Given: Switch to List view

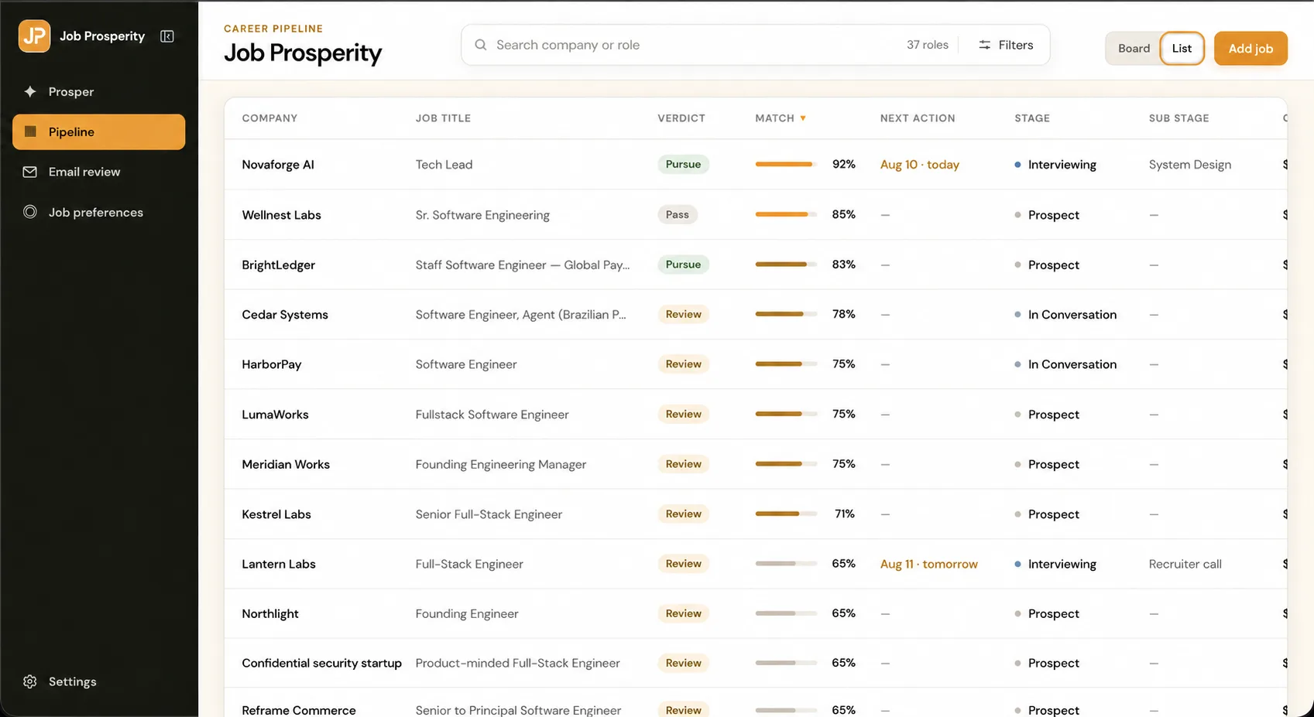Looking at the screenshot, I should pos(1182,48).
